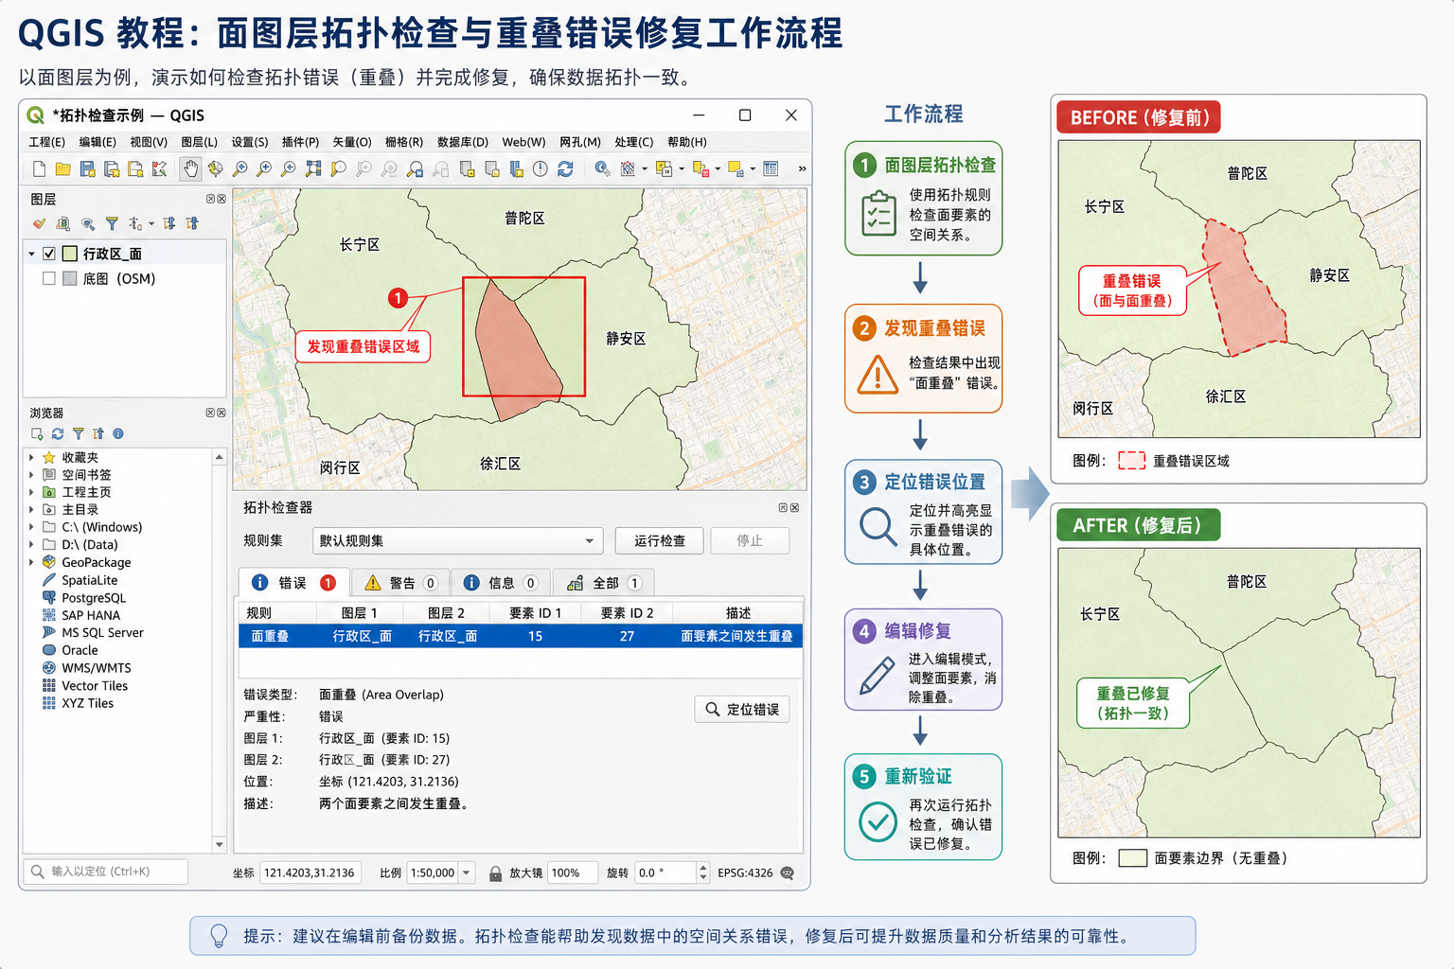Click the WMS/WMTS globe icon
The width and height of the screenshot is (1454, 969).
pos(49,667)
